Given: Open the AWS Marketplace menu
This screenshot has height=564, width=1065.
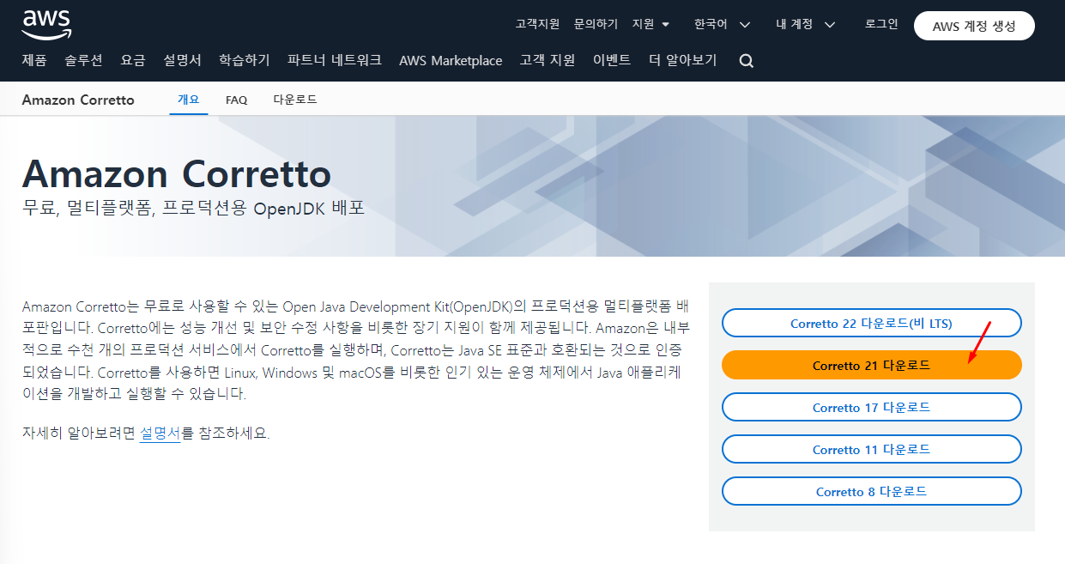Looking at the screenshot, I should click(x=451, y=61).
